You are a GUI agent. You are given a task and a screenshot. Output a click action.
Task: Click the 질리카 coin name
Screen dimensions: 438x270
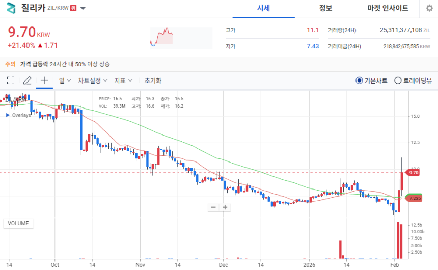click(33, 8)
